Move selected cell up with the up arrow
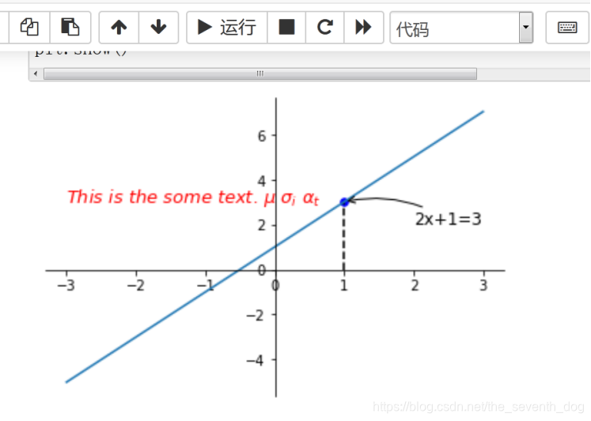This screenshot has height=421, width=591. coord(119,27)
